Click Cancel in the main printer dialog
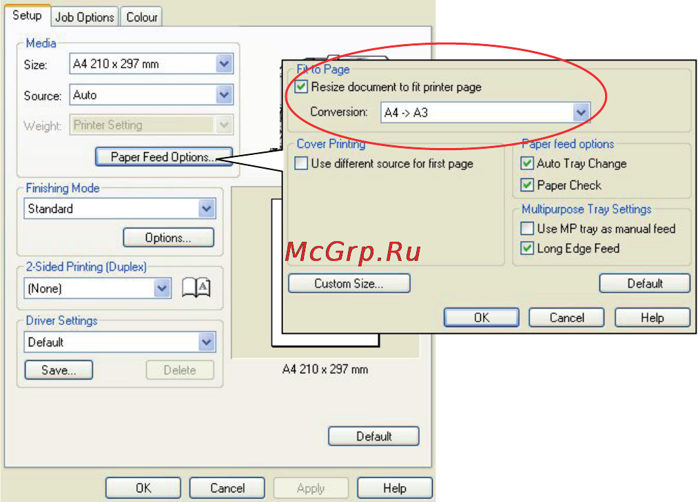Image resolution: width=698 pixels, height=502 pixels. 227,488
